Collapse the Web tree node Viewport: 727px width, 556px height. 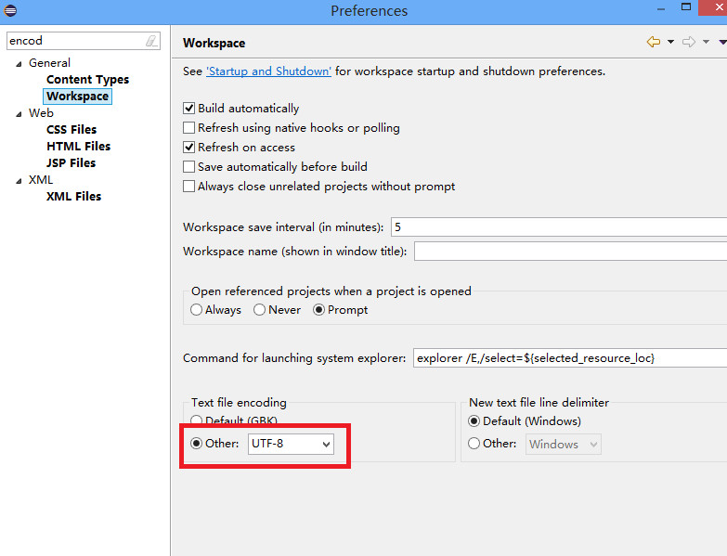19,114
